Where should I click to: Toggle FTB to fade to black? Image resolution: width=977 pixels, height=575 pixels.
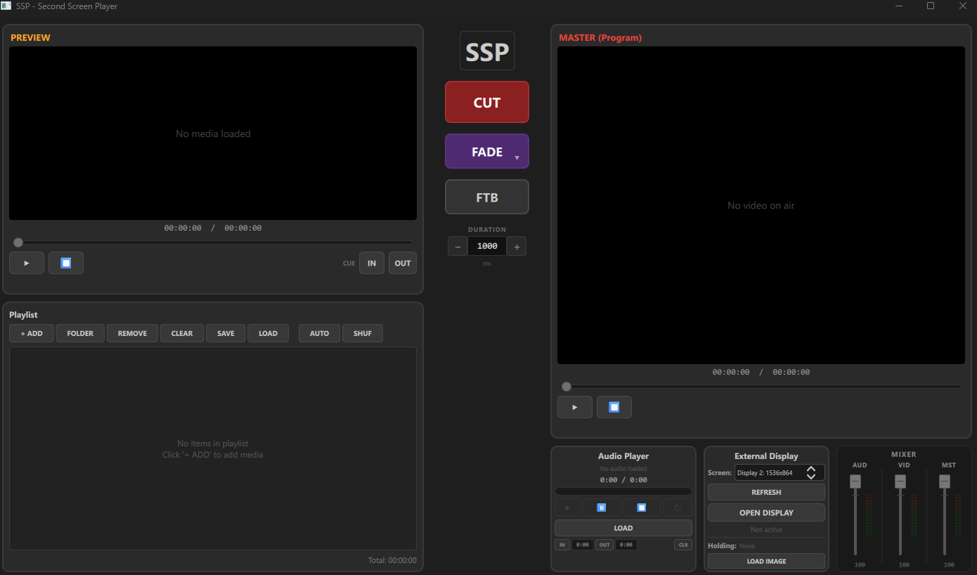point(487,197)
